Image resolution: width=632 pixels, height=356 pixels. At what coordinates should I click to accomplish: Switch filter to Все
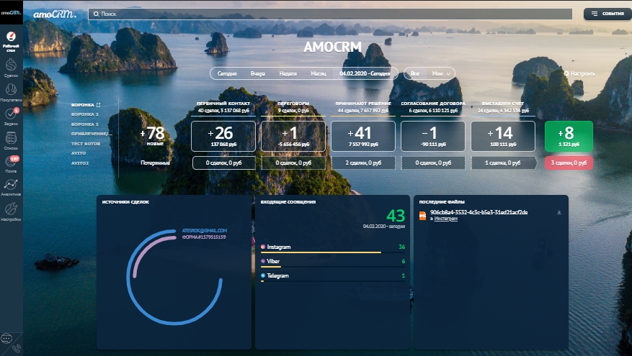tap(415, 73)
